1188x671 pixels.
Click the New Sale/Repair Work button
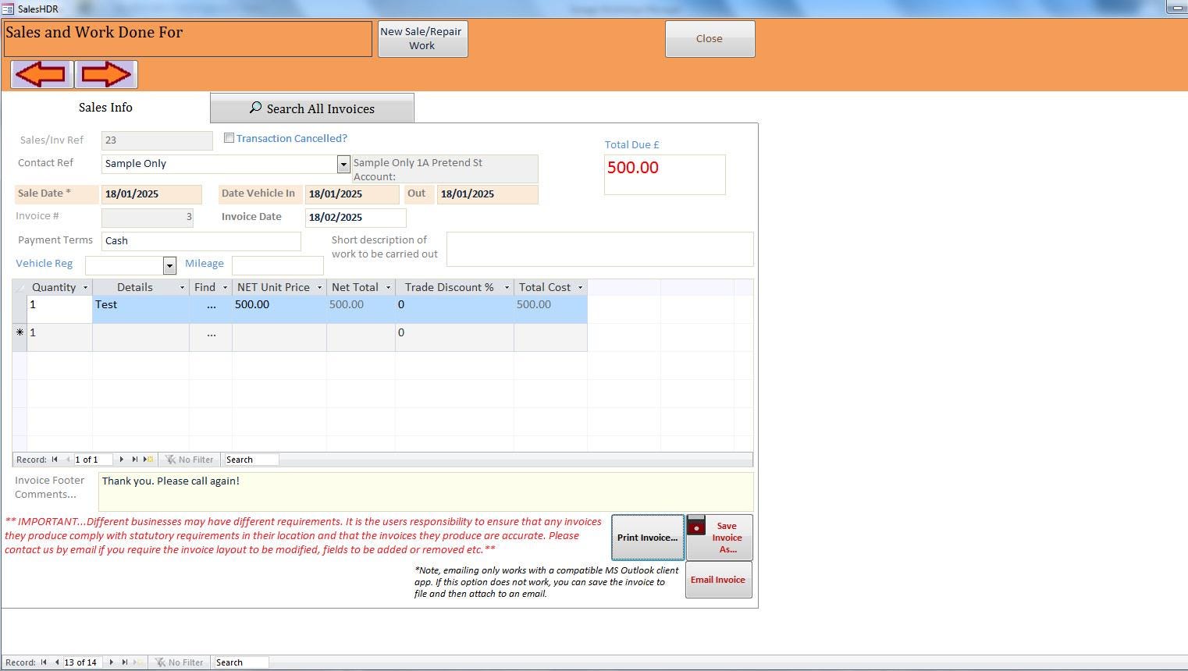(422, 37)
